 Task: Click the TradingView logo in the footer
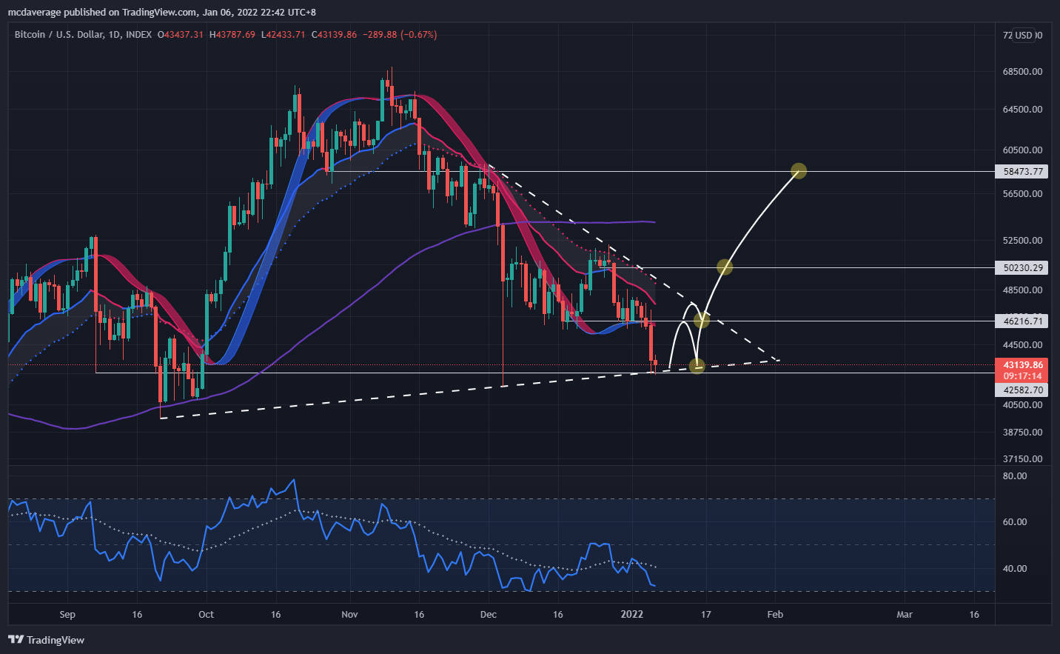pos(47,640)
